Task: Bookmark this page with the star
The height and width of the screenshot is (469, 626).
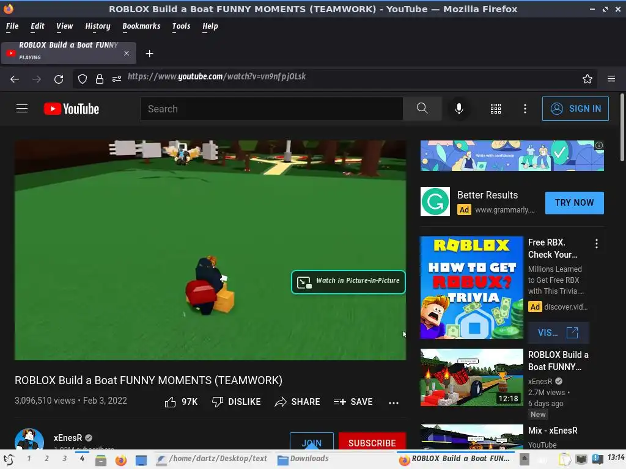Action: coord(587,79)
